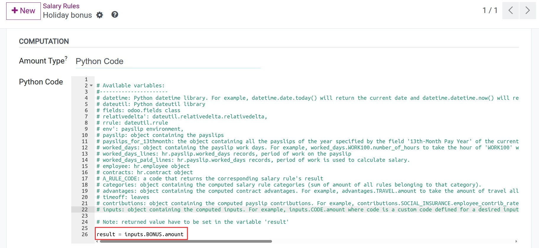Click line number 22 in the gutter
The width and height of the screenshot is (539, 248).
(x=85, y=210)
